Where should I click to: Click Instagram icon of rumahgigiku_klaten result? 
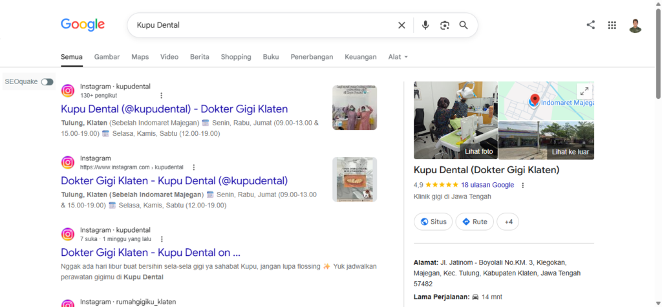tap(67, 304)
